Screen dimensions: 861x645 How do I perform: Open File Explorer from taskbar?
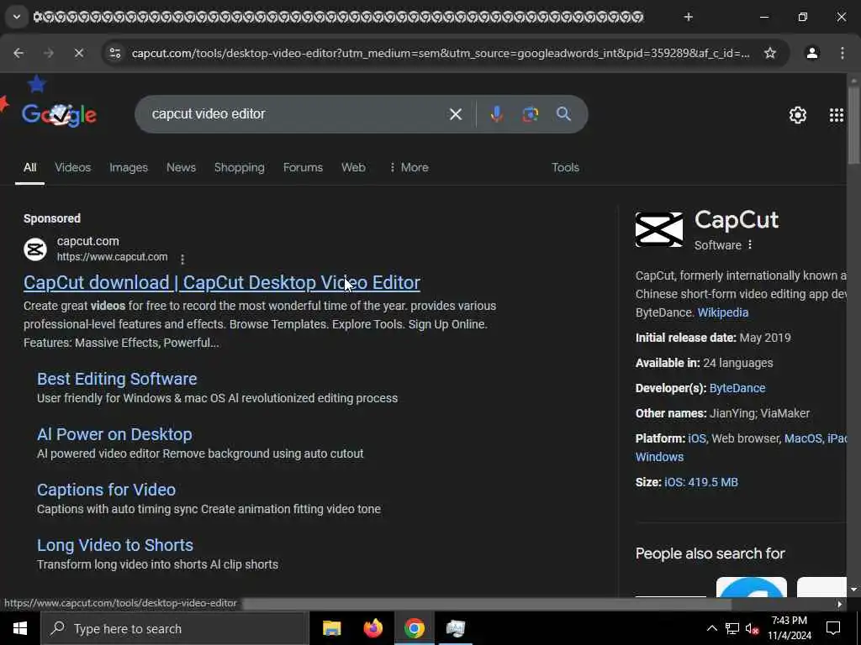331,628
